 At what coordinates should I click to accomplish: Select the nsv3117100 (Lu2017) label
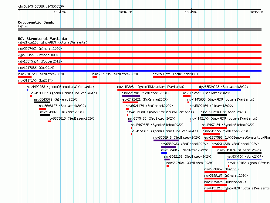(35, 80)
